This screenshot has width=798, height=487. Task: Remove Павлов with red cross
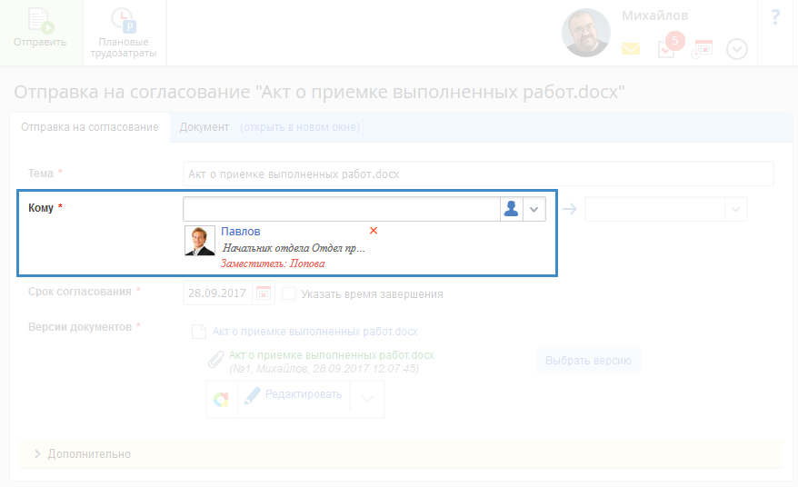pyautogui.click(x=374, y=231)
